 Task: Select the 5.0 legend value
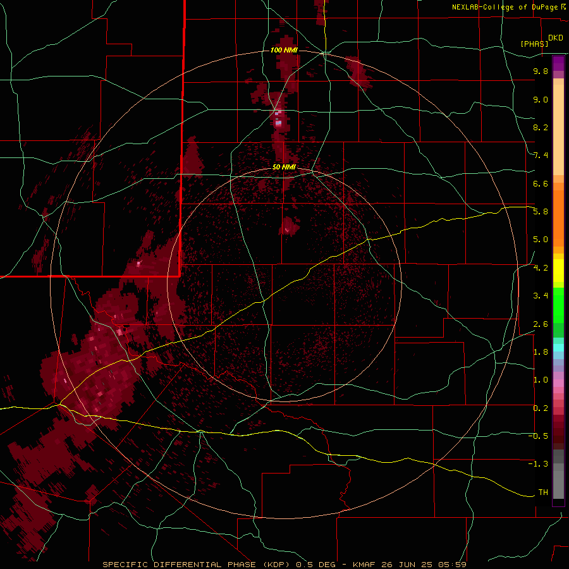541,240
